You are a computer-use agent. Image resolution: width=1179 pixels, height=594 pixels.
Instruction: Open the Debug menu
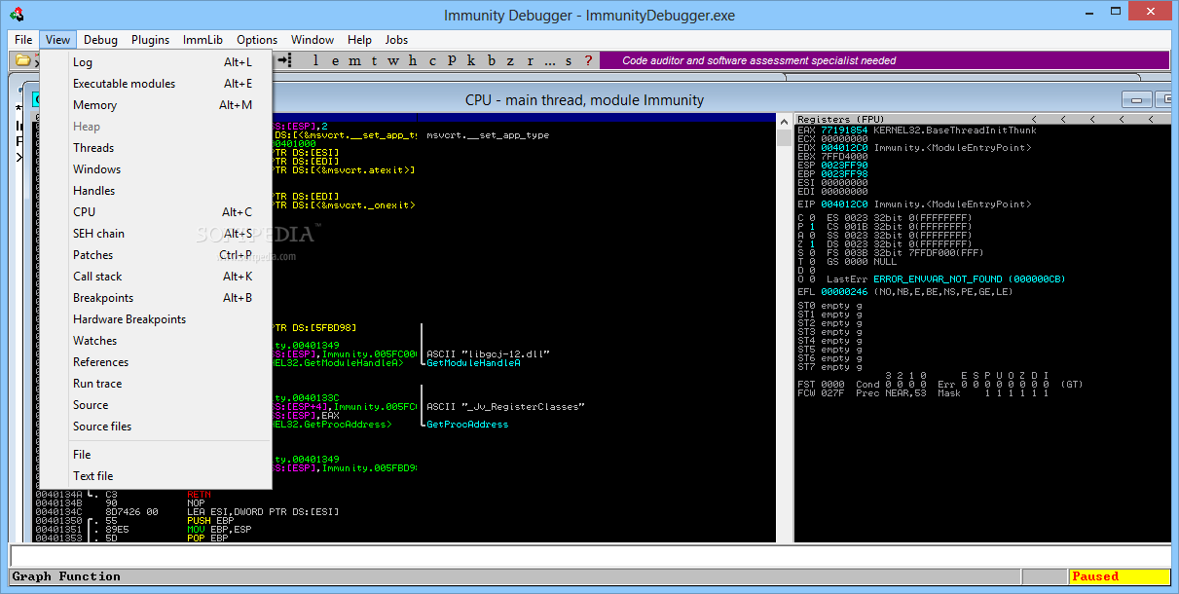(100, 40)
